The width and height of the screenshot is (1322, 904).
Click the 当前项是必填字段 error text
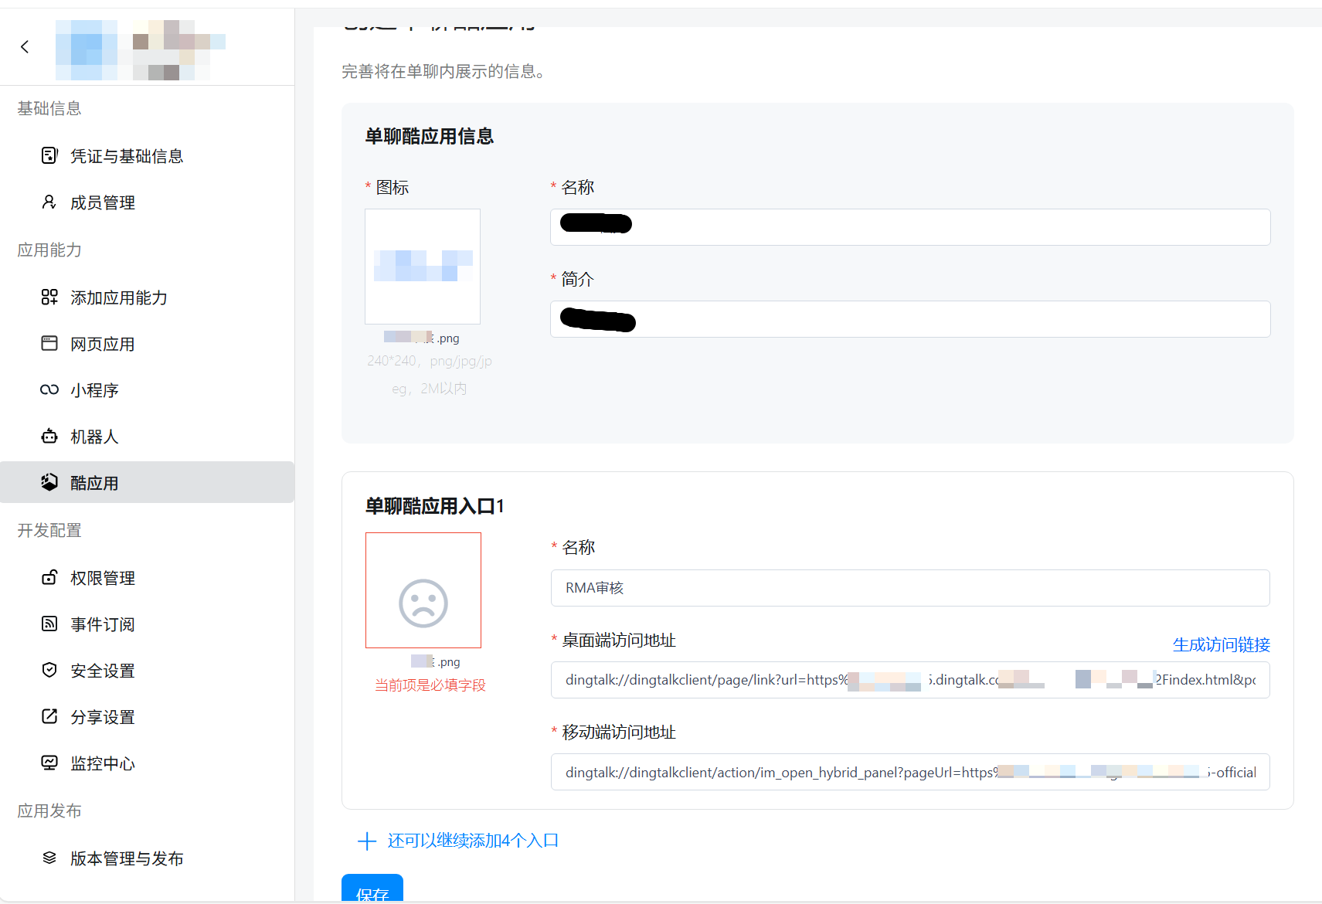(430, 685)
